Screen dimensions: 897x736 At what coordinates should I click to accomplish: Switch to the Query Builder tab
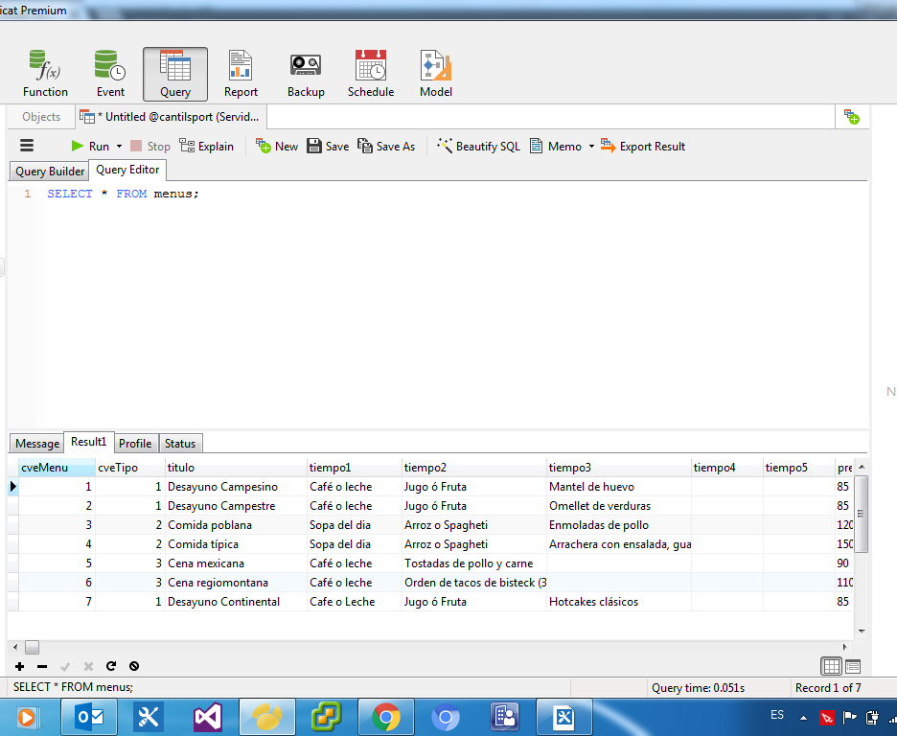coord(50,172)
